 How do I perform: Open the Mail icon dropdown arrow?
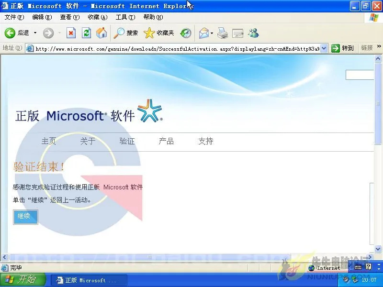211,33
